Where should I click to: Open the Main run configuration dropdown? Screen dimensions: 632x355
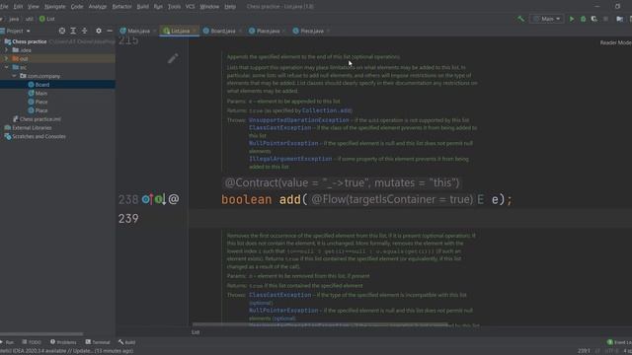point(547,19)
